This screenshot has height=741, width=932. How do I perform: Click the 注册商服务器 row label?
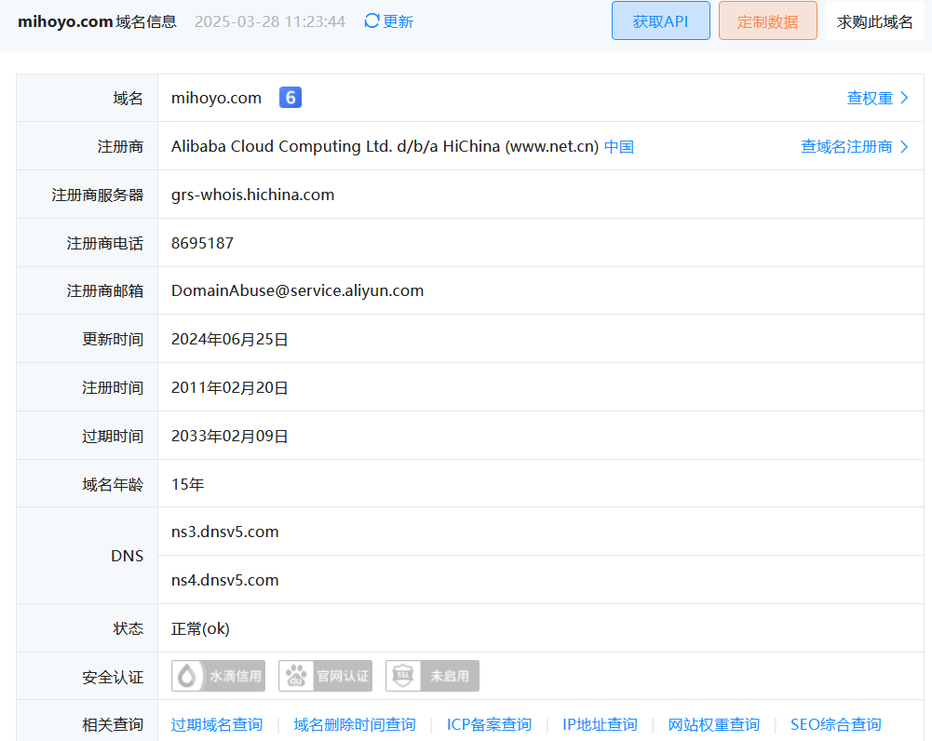tap(98, 195)
